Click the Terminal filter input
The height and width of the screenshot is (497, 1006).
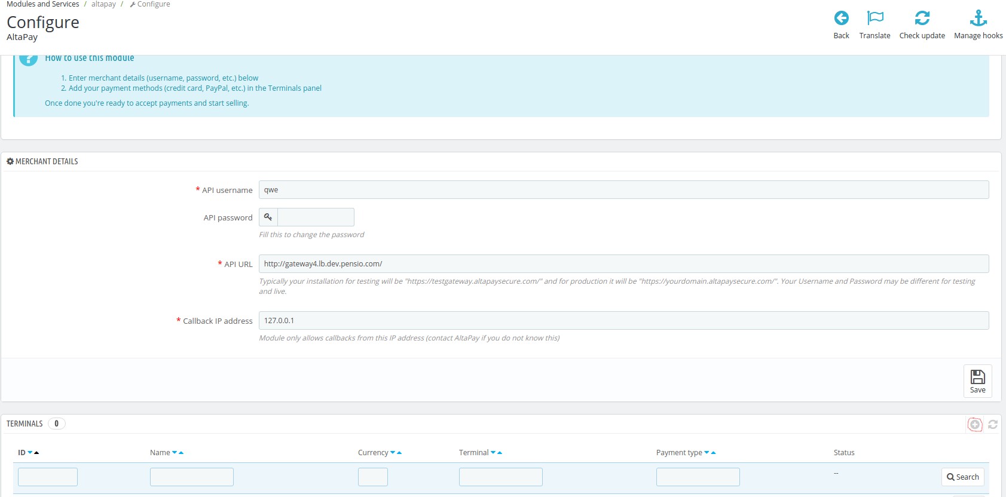pyautogui.click(x=501, y=477)
